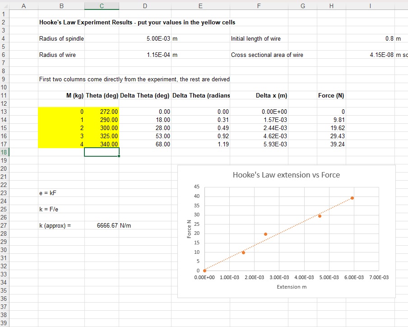This screenshot has height=327, width=408.
Task: Click x-axis label 4.00E-03 on chart
Action: pos(304,277)
